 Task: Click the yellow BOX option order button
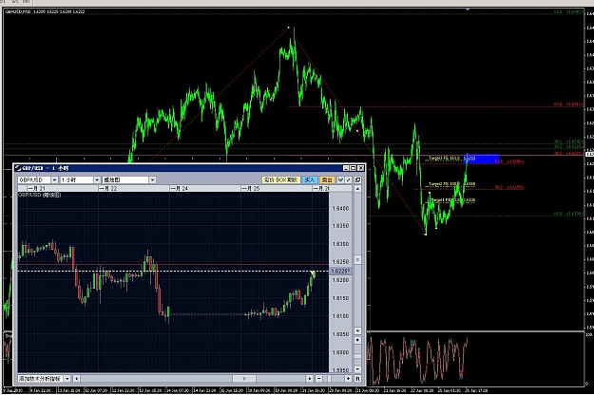(x=281, y=180)
